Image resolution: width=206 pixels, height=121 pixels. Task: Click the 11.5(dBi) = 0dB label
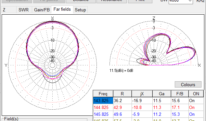tap(121, 71)
